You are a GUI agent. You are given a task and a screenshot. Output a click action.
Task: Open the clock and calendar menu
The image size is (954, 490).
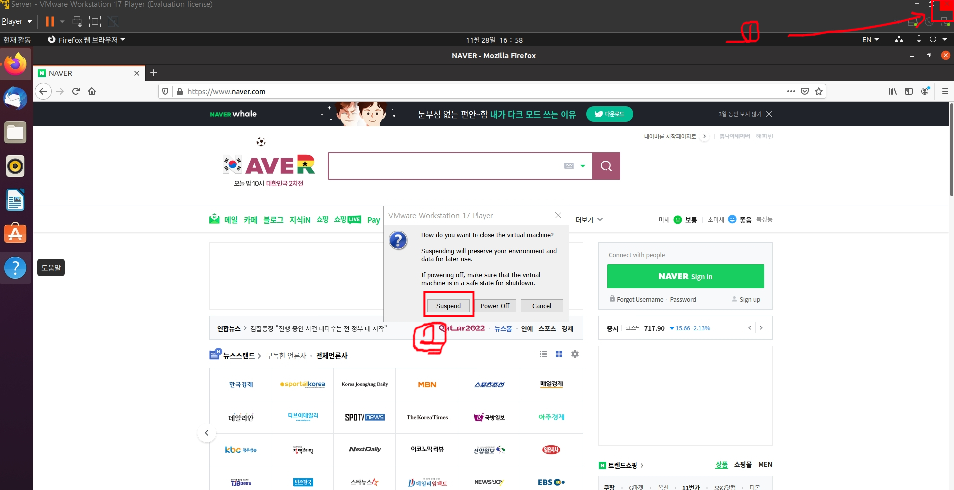(x=494, y=40)
